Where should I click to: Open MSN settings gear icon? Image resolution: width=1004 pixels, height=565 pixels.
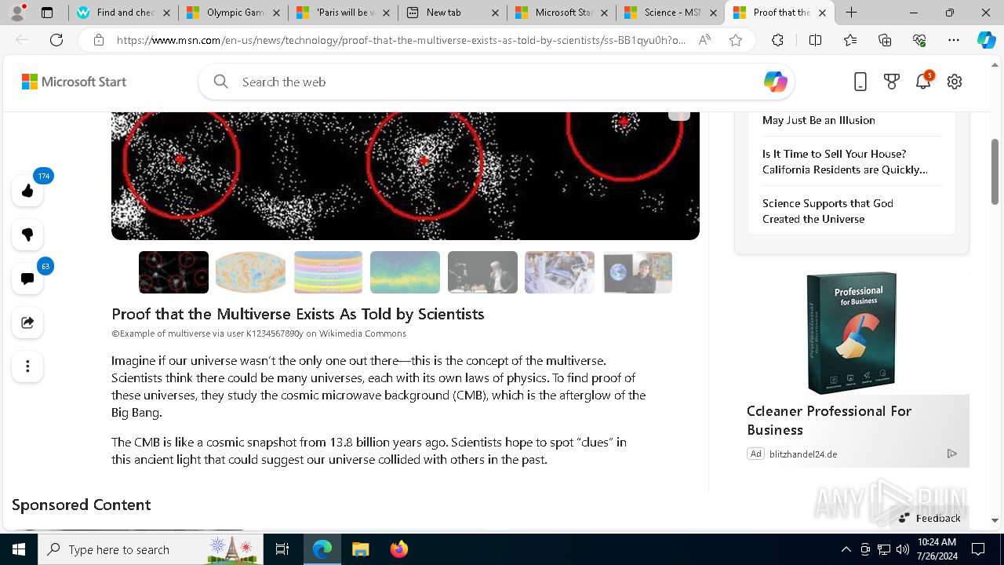[x=955, y=82]
